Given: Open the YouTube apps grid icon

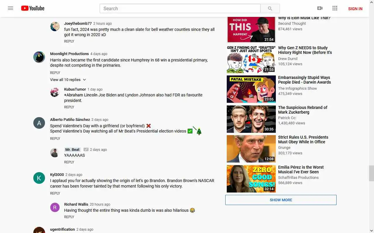Looking at the screenshot, I should (335, 8).
